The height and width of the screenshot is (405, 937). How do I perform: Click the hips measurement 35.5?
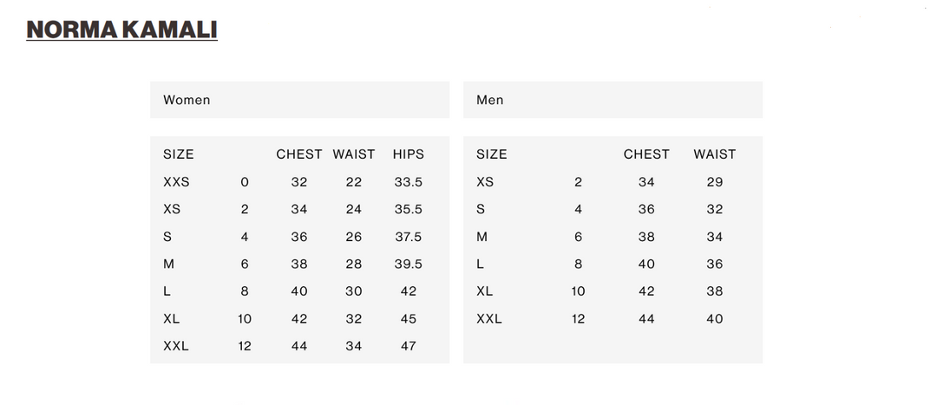coord(408,209)
